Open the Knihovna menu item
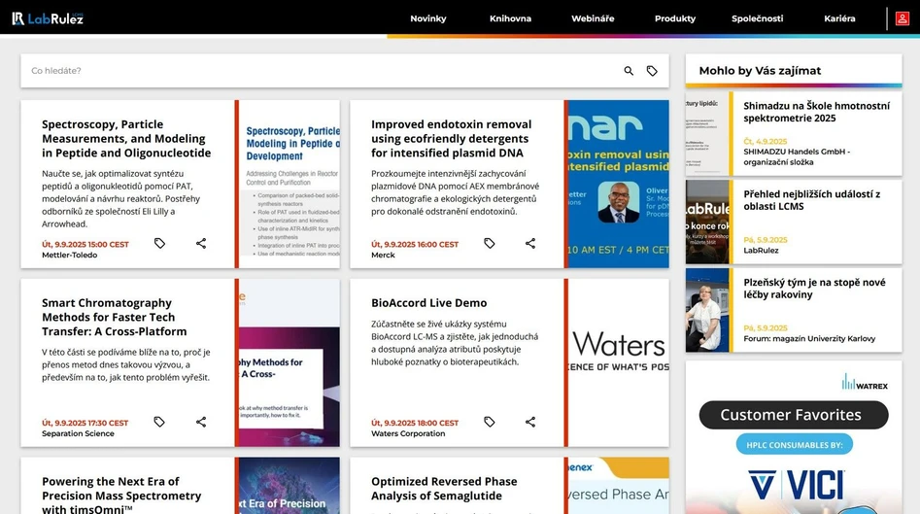The height and width of the screenshot is (514, 920). [510, 18]
